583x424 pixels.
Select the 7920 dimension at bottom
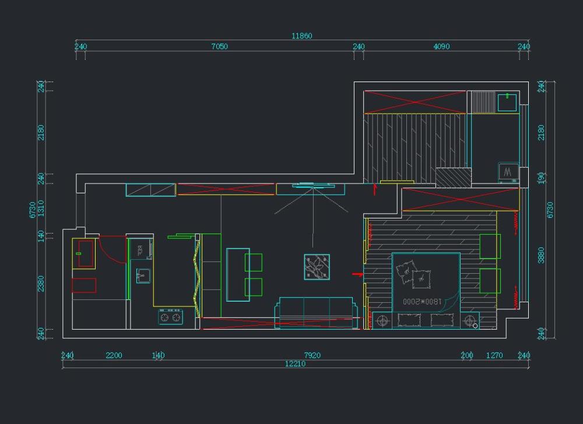312,355
